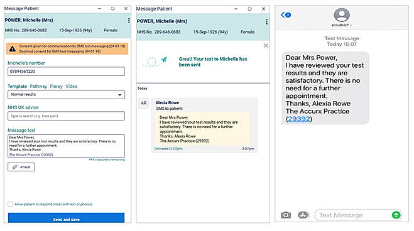Screen dimensions: 414x231
Task: Click the NHS.UK advice search field
Action: click(x=66, y=116)
